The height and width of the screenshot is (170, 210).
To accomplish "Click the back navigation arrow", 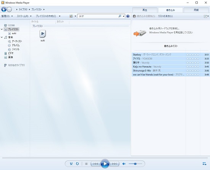I will (x=4, y=10).
